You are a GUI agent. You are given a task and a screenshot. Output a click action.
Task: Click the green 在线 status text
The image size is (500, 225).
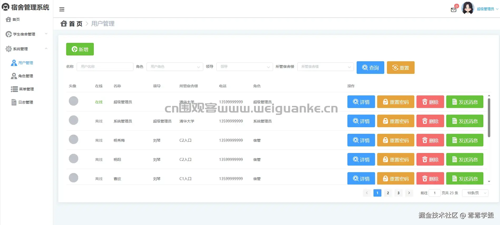(x=99, y=102)
